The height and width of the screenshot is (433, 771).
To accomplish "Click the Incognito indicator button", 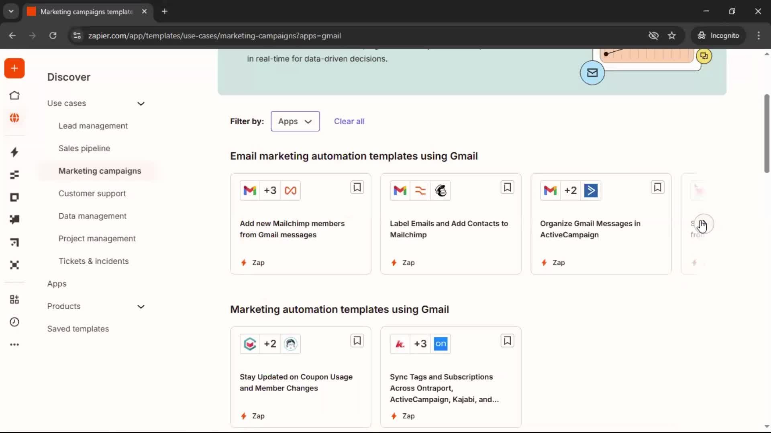I will pos(718,36).
